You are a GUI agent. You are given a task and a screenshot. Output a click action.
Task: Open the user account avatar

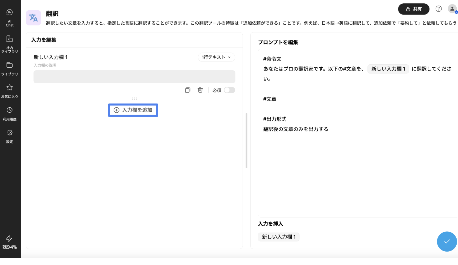(x=452, y=9)
